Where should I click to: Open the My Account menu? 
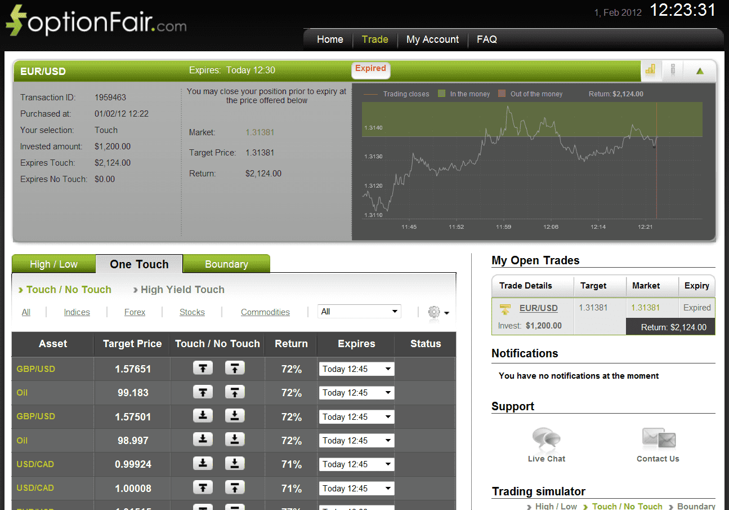[x=432, y=39]
